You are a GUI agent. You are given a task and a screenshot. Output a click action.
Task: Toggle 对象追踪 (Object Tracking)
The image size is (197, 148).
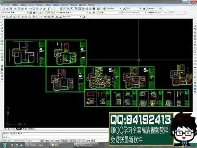pyautogui.click(x=72, y=141)
